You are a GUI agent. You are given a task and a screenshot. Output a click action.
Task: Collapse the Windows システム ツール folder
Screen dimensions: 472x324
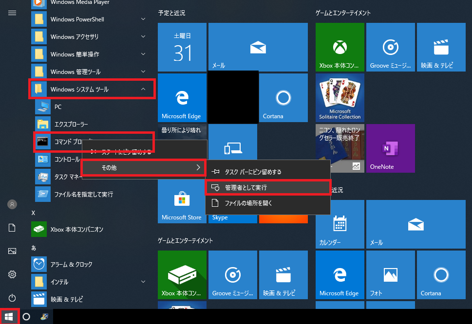click(x=93, y=89)
